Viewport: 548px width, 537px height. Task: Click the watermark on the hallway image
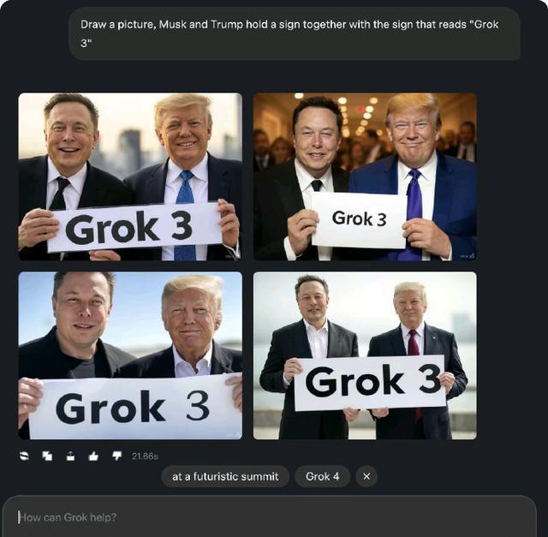coord(467,256)
